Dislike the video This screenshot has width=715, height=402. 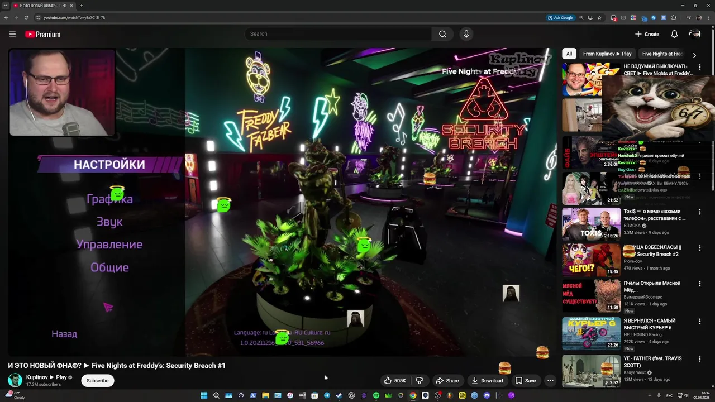[x=420, y=381]
